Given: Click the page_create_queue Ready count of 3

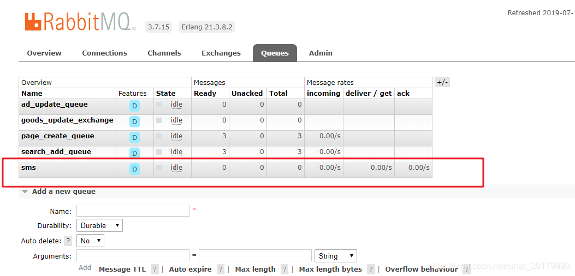Looking at the screenshot, I should 224,136.
